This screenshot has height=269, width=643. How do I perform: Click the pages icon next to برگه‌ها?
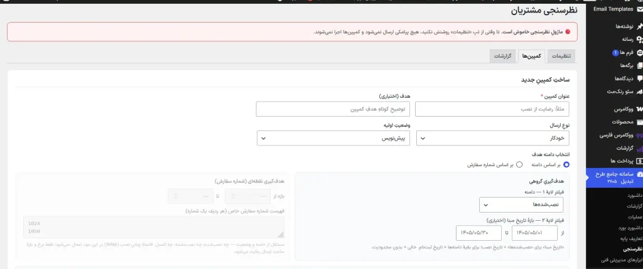click(639, 65)
